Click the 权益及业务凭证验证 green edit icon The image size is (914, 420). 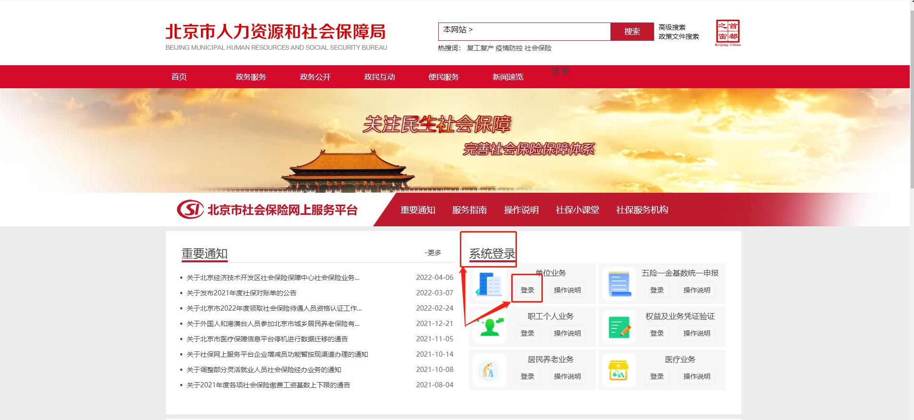click(619, 327)
